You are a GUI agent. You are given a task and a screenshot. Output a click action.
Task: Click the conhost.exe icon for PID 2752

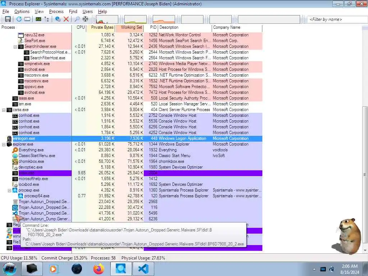tap(15, 116)
